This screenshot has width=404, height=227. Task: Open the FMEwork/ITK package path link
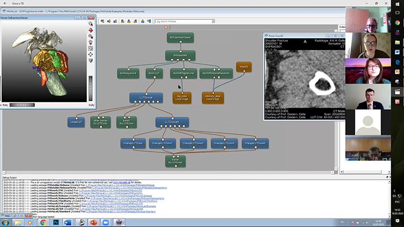coord(110,190)
